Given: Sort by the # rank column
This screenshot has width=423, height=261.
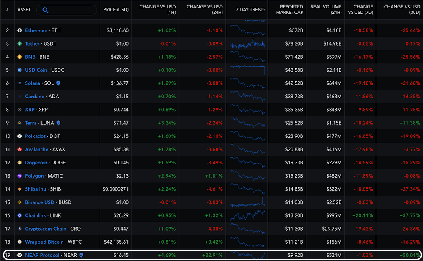Looking at the screenshot, I should pyautogui.click(x=8, y=10).
